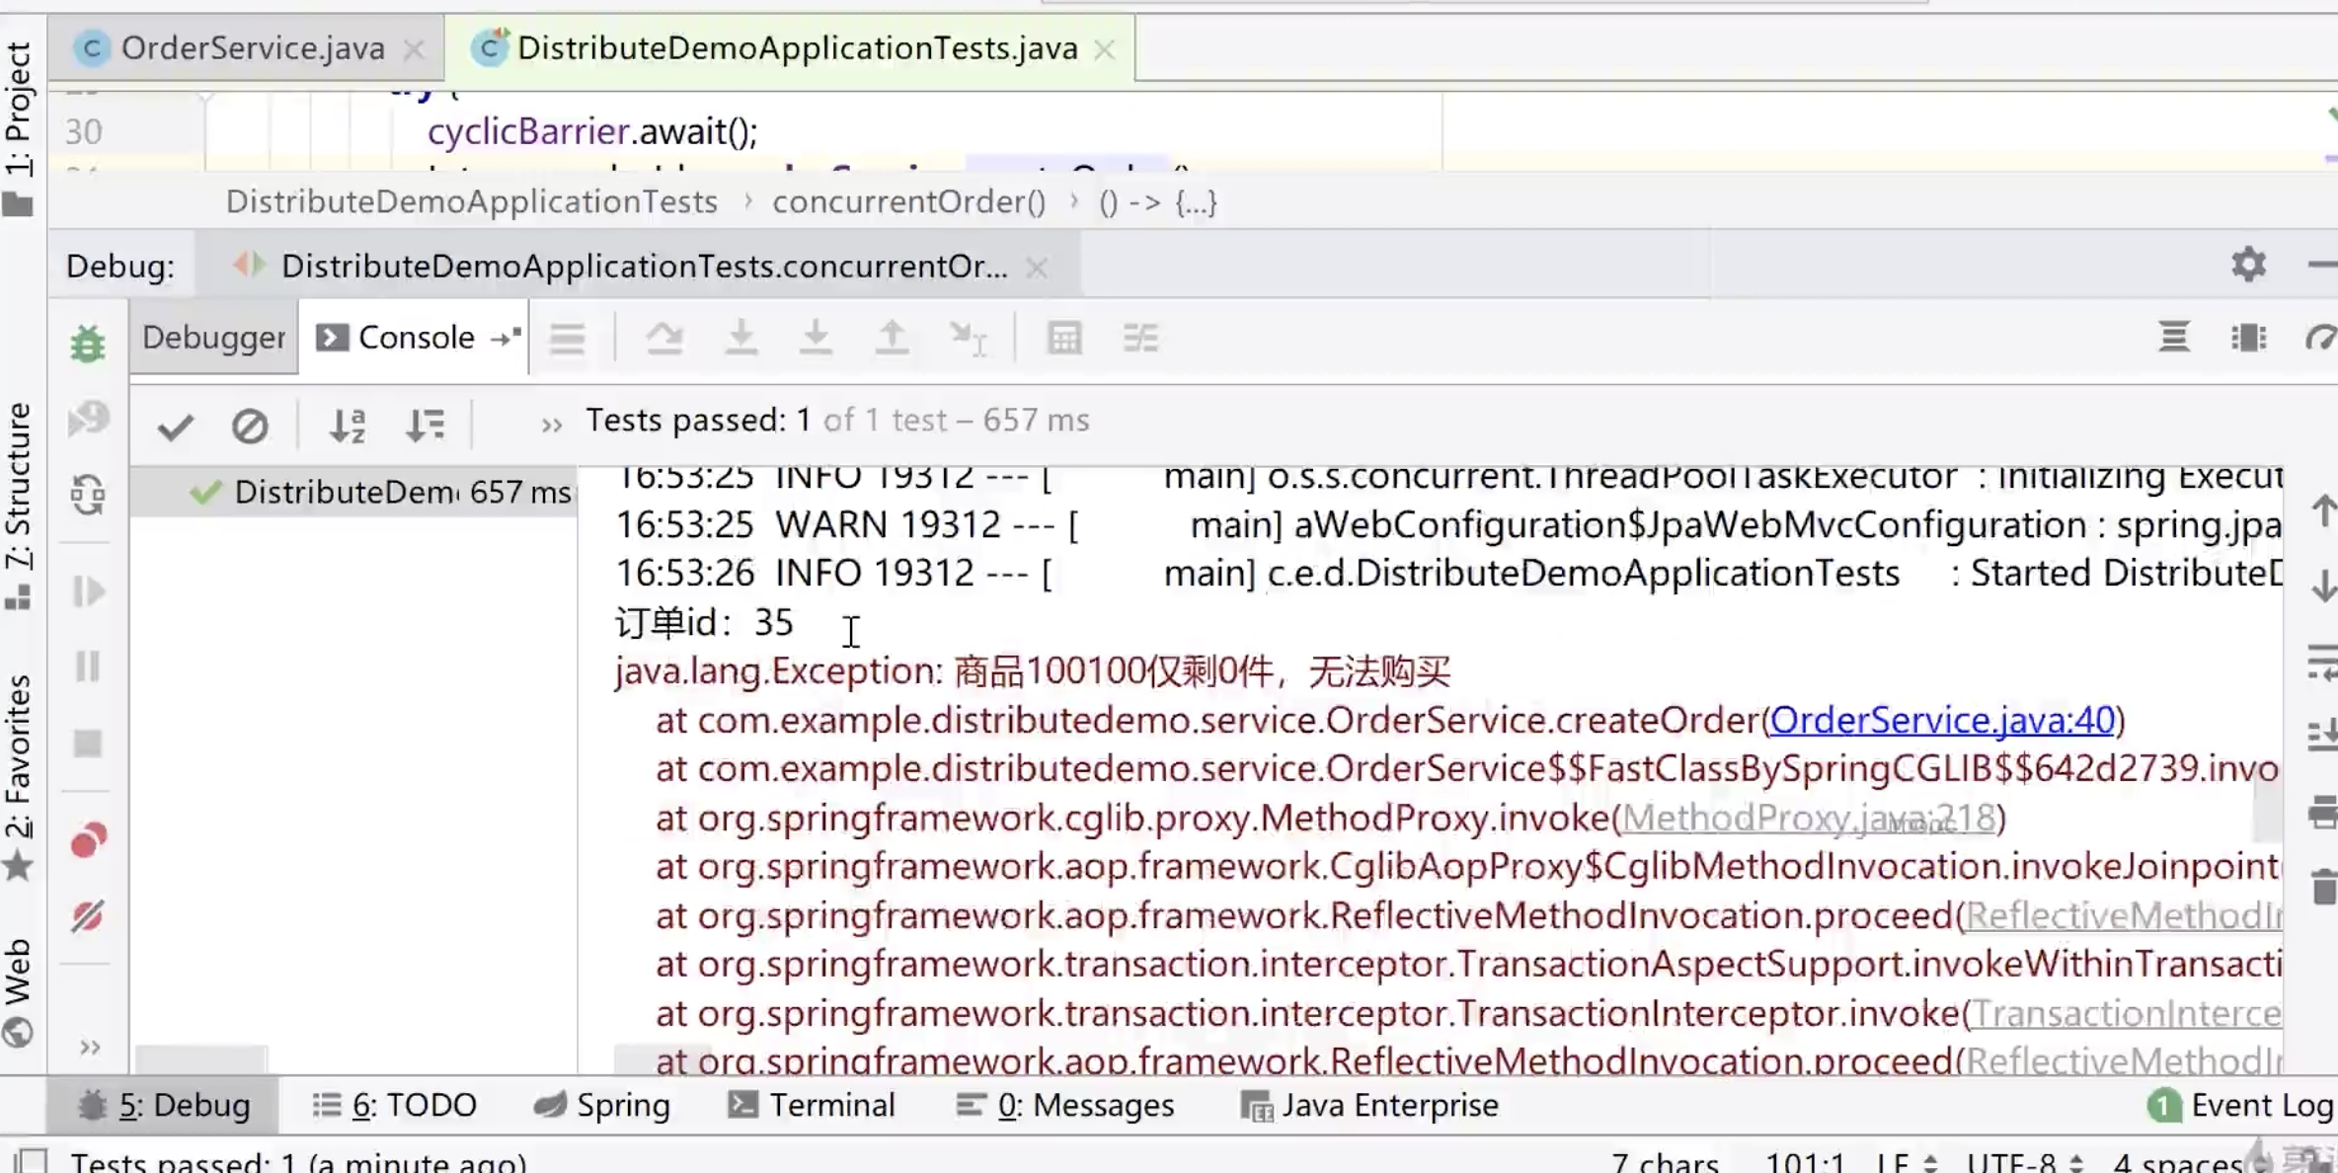The height and width of the screenshot is (1173, 2338).
Task: Click Clear All trash icon
Action: click(2324, 886)
